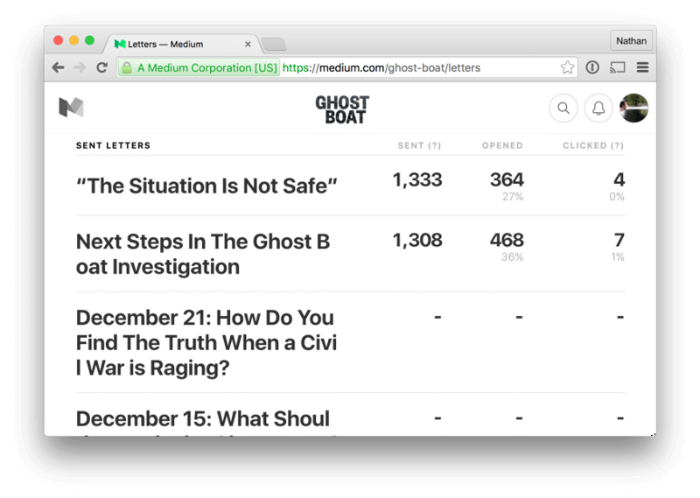Open the Chrome hamburger menu
The image size is (700, 498).
[642, 67]
